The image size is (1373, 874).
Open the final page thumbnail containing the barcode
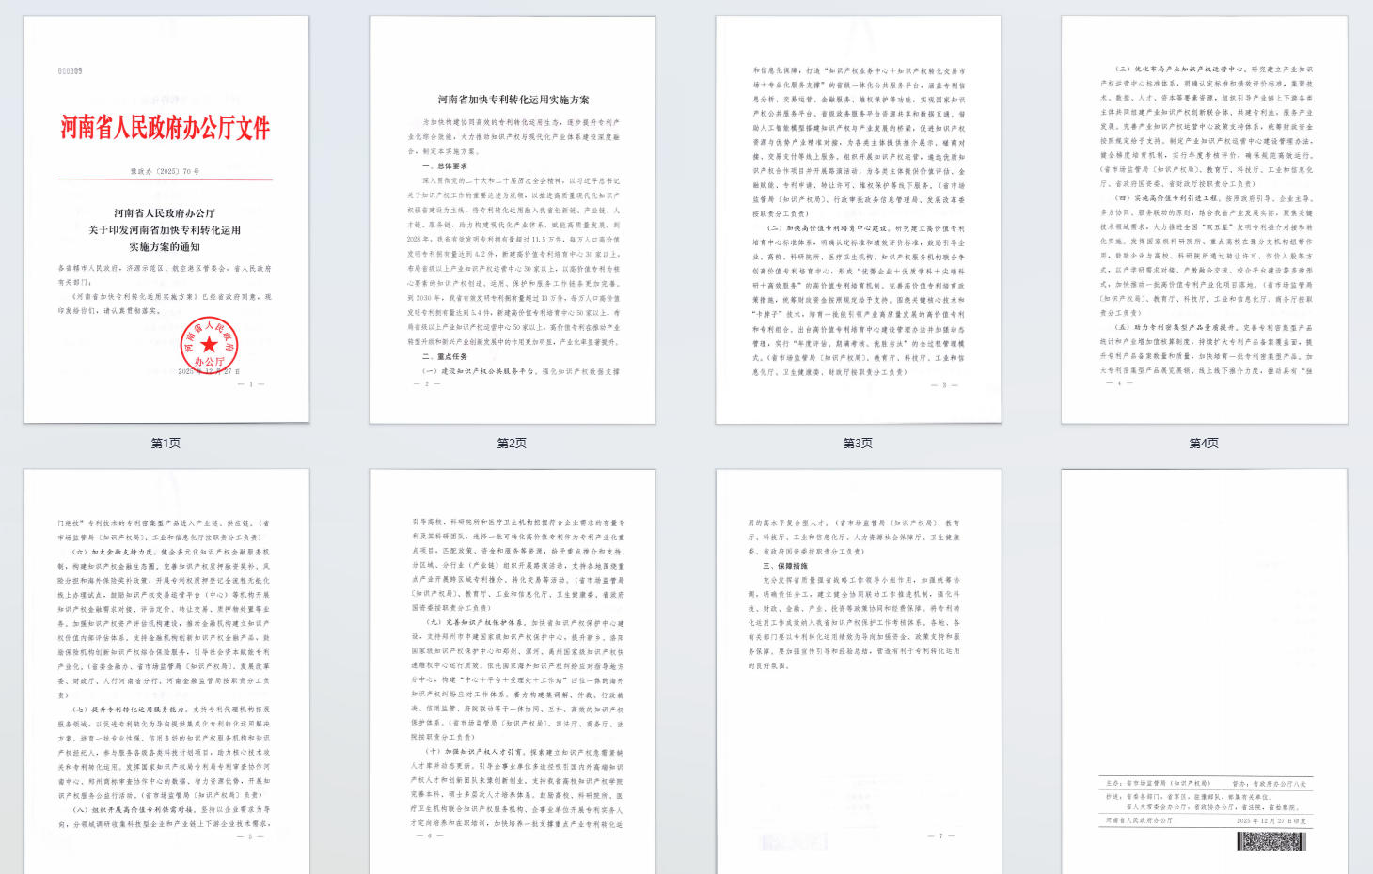[x=1204, y=671]
